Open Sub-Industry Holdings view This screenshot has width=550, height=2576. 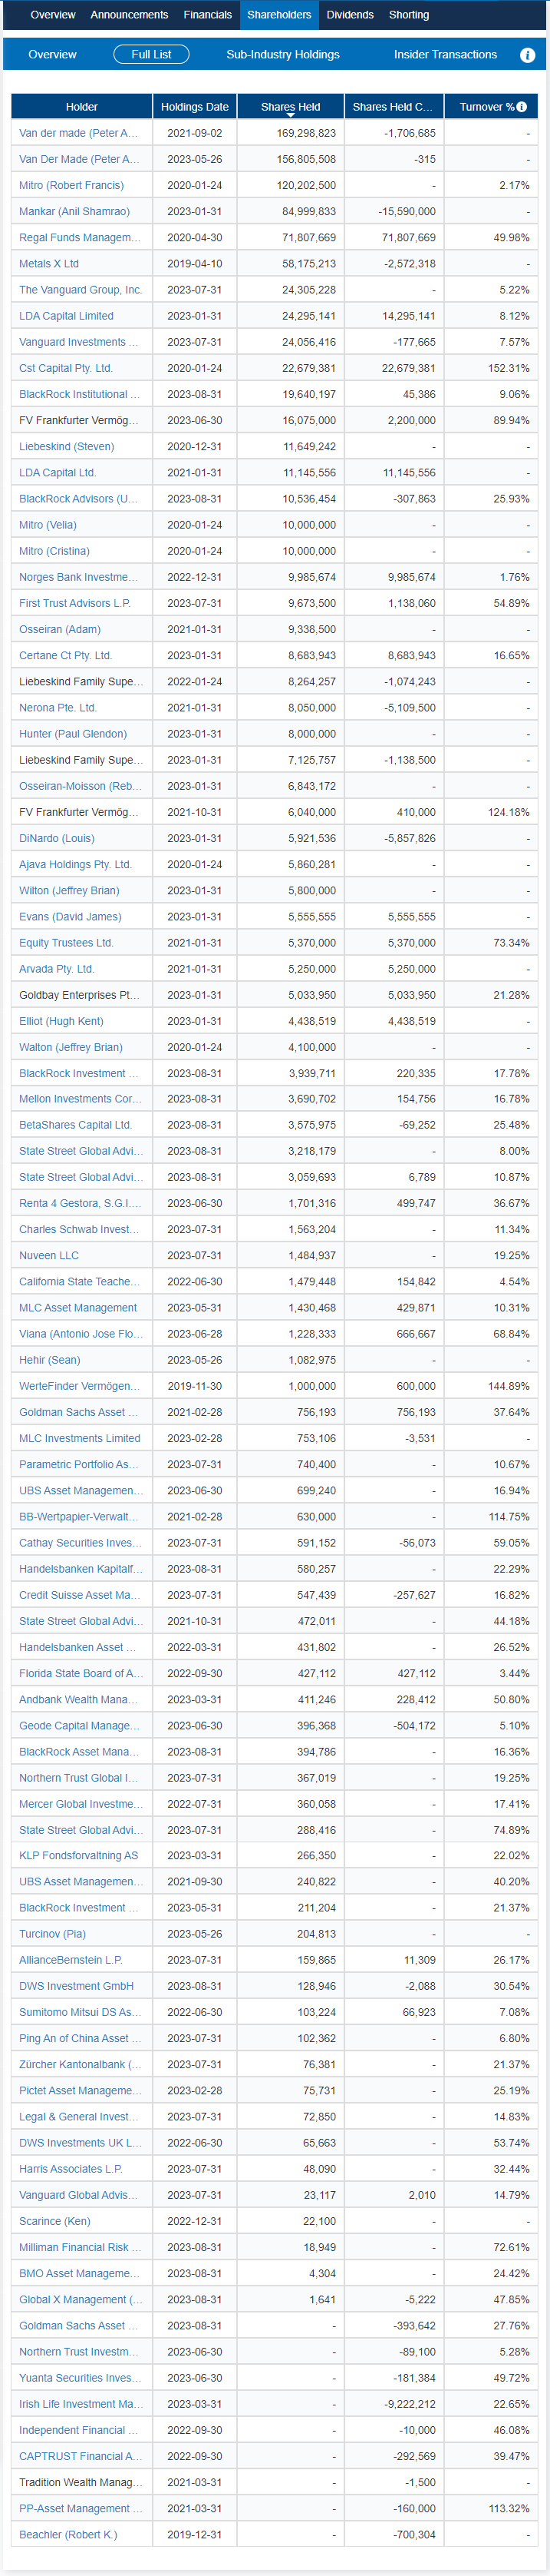[x=282, y=55]
